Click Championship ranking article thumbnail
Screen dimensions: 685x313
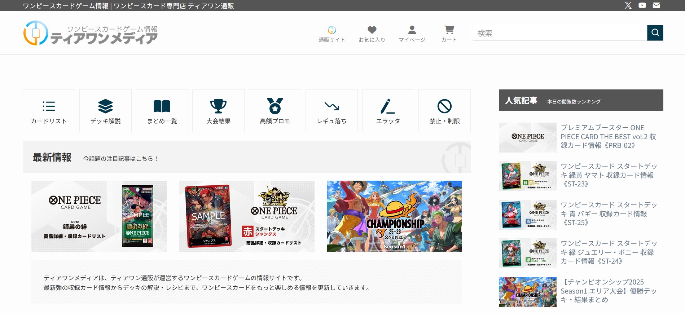click(528, 292)
